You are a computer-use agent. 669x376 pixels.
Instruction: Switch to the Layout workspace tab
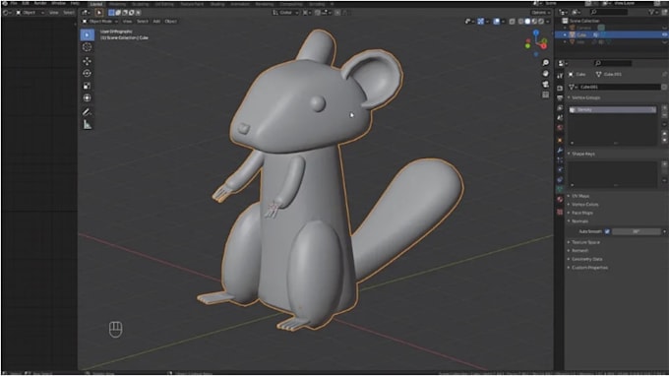[x=96, y=4]
